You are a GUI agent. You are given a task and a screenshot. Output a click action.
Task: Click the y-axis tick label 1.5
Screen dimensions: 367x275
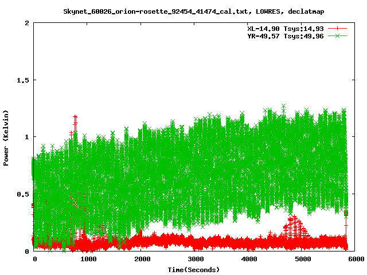pos(23,80)
